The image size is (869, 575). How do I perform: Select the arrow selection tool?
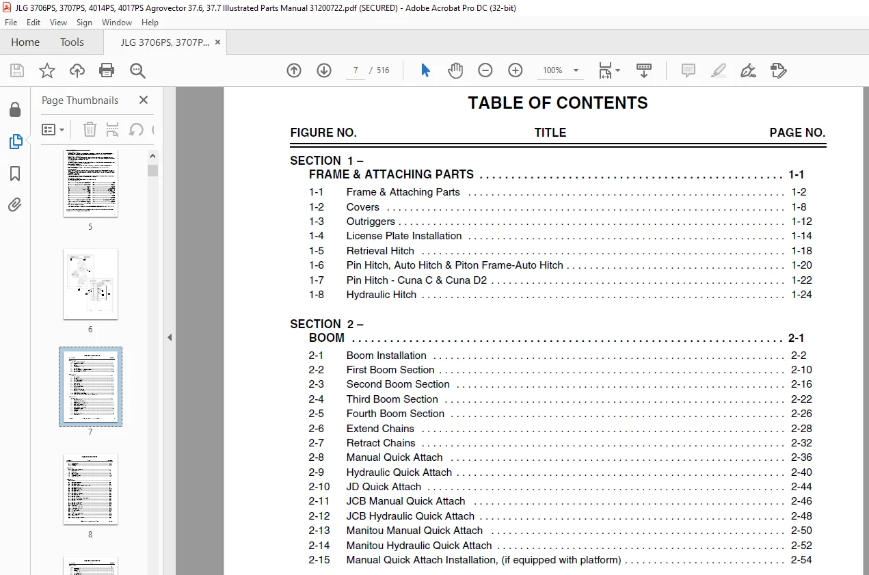(425, 70)
